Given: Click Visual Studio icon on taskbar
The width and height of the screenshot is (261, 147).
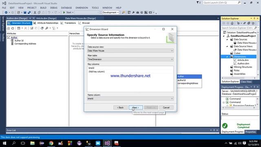Looking at the screenshot, I should click(107, 143).
